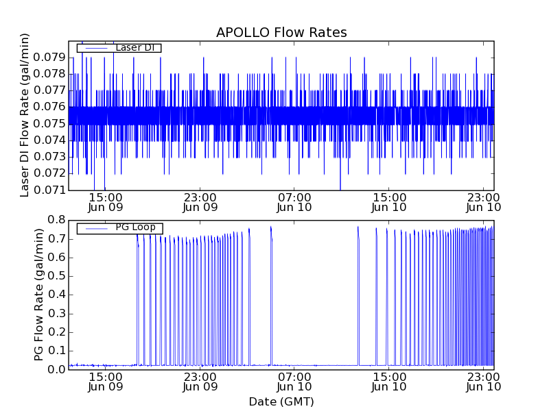The image size is (549, 411).
Task: Click the 0.079 tick on the top plot
Action: coord(49,57)
